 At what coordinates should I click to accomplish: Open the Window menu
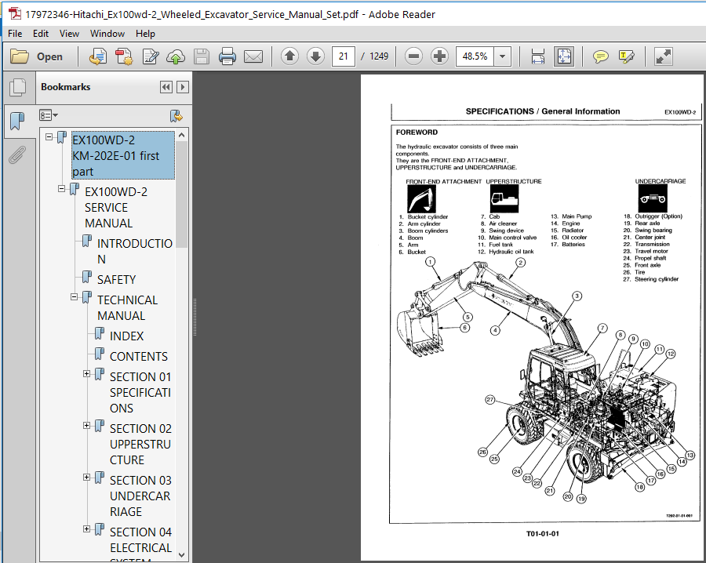coord(107,34)
